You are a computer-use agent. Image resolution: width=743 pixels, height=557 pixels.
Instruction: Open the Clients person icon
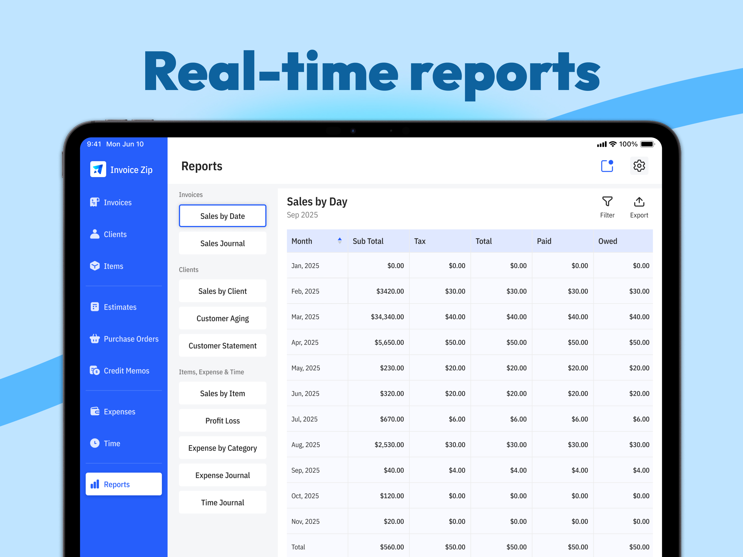tap(95, 234)
